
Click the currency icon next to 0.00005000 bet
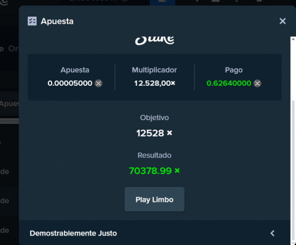(98, 83)
